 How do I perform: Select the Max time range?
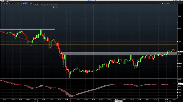(x=21, y=3)
